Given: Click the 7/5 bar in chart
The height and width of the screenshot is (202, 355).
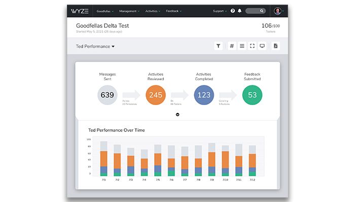Looking at the screenshot, I should (158, 160).
